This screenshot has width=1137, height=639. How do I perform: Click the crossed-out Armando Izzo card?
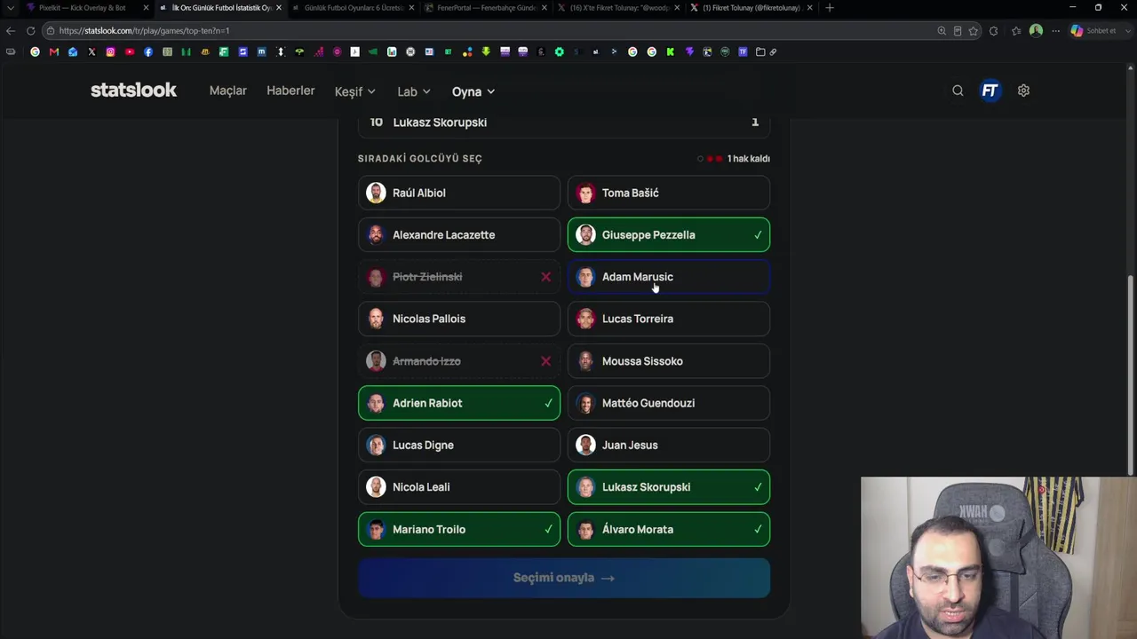459,361
